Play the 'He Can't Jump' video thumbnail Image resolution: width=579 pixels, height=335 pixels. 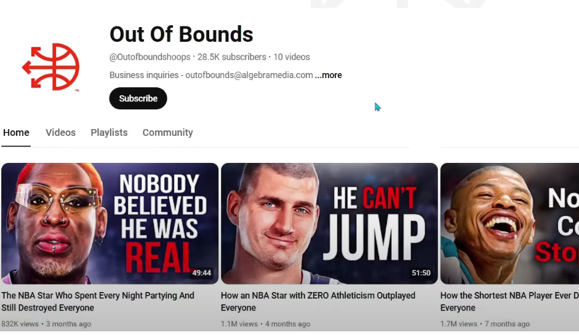[329, 224]
